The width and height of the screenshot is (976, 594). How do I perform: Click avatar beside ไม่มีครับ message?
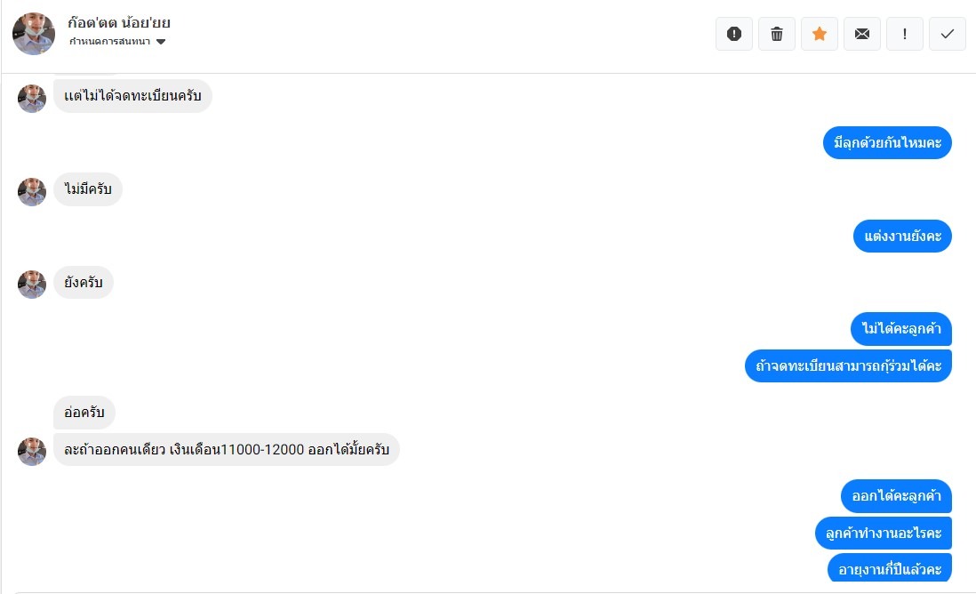[x=32, y=192]
